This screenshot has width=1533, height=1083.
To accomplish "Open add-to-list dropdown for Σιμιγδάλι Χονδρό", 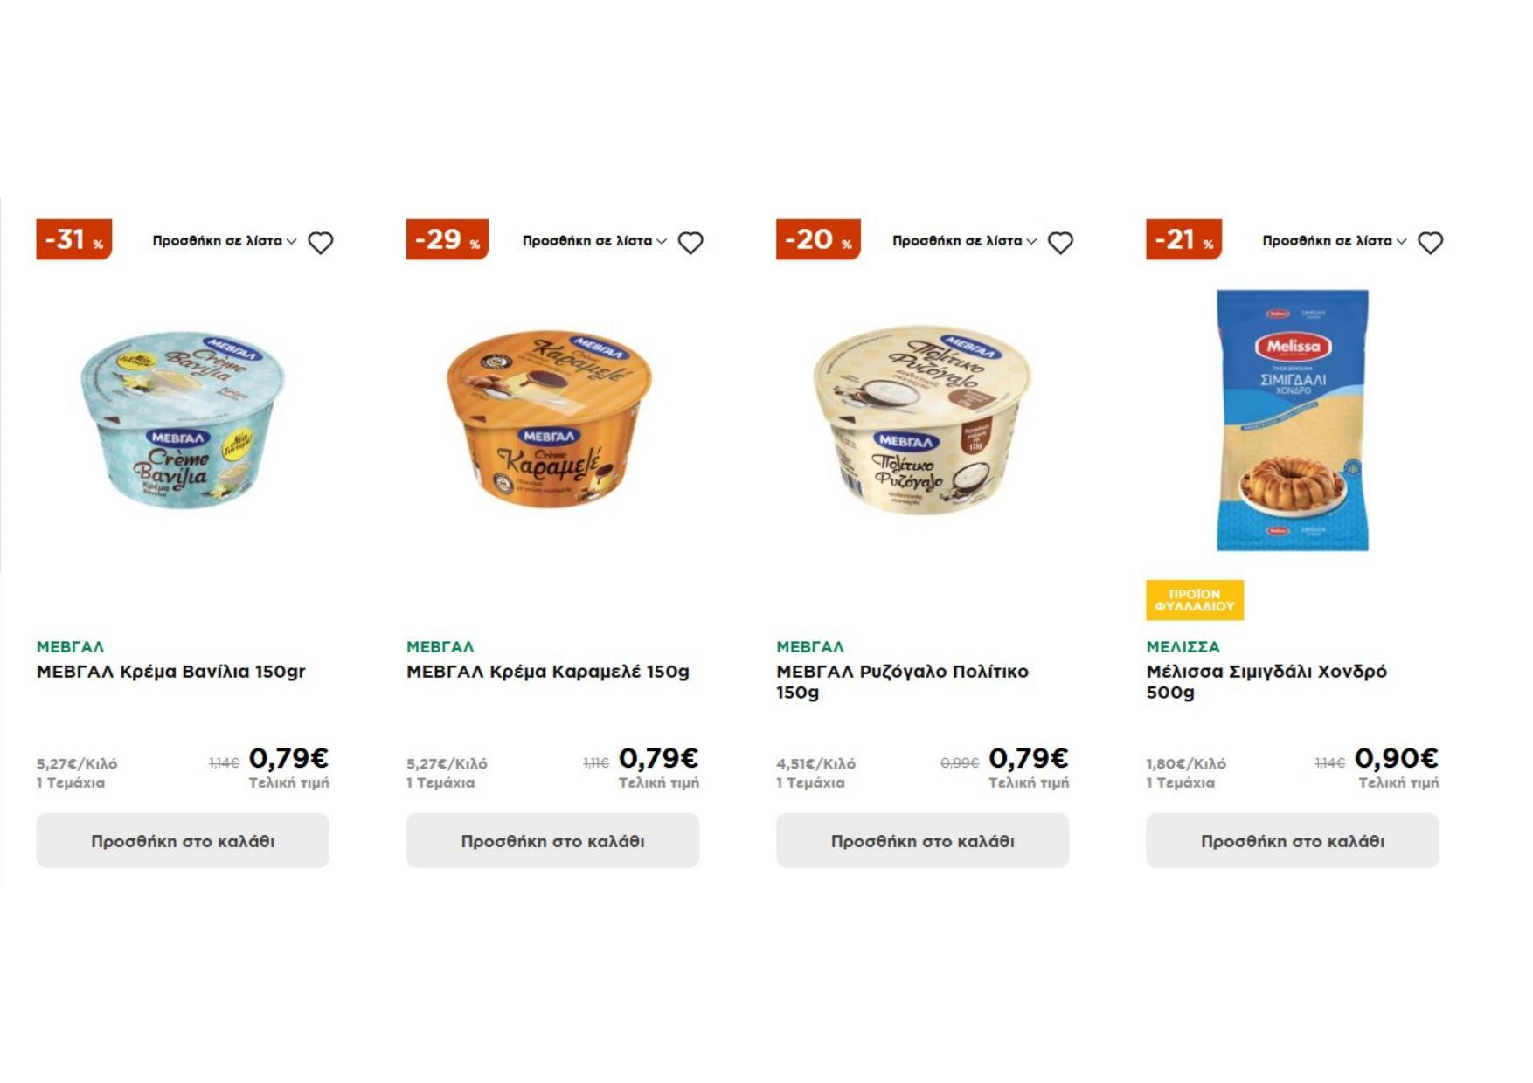I will pos(1334,241).
